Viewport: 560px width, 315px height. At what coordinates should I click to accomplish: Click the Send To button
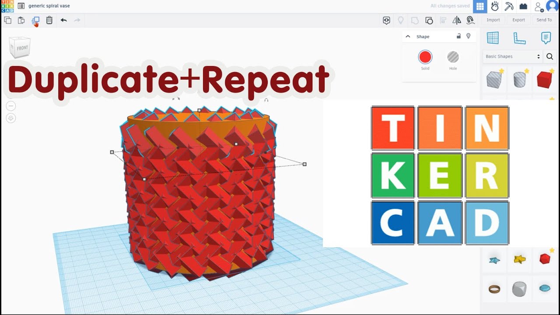coord(544,20)
